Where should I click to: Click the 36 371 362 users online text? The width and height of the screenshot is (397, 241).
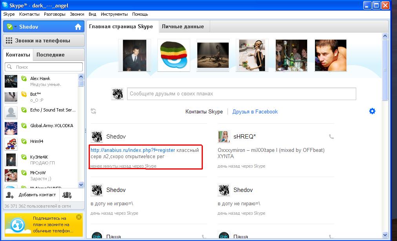pyautogui.click(x=38, y=206)
